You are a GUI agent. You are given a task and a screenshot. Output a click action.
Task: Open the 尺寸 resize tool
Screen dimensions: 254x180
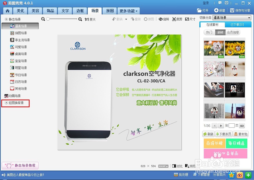[x=190, y=19]
